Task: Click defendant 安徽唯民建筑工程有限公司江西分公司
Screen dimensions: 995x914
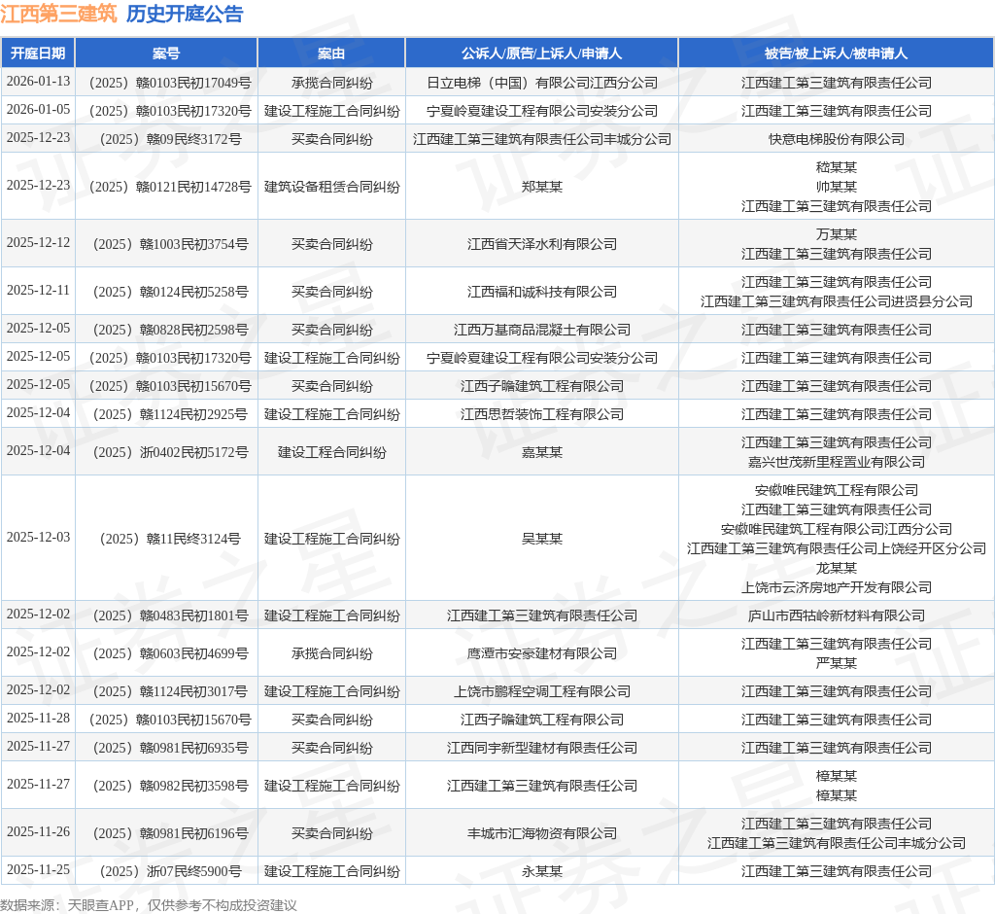Action: (837, 529)
